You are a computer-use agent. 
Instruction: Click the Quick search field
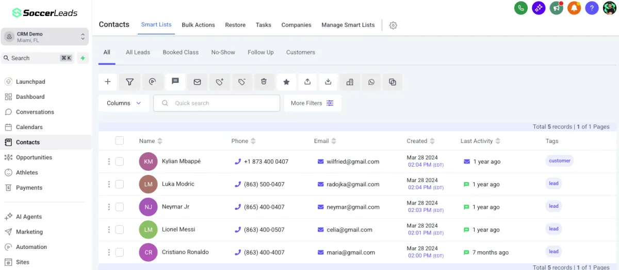click(x=217, y=103)
